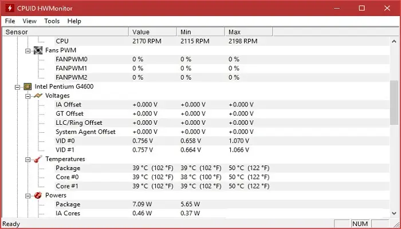The height and width of the screenshot is (229, 401).
Task: Click the Temperatures thermometer icon
Action: tap(38, 159)
